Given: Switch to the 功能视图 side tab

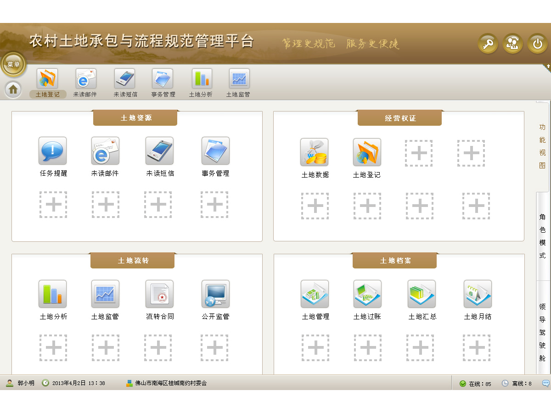Looking at the screenshot, I should 542,146.
